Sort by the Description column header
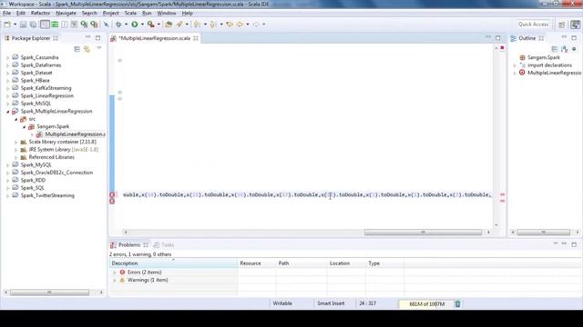 174,263
